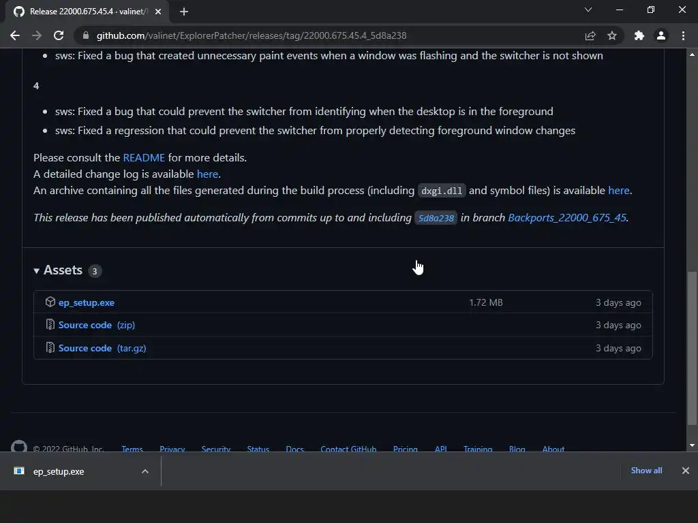Open the Chrome three-dot menu

click(683, 35)
